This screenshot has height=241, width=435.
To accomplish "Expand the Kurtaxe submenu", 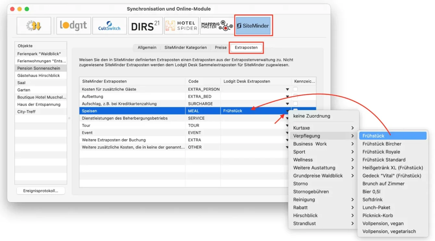I will click(324, 128).
